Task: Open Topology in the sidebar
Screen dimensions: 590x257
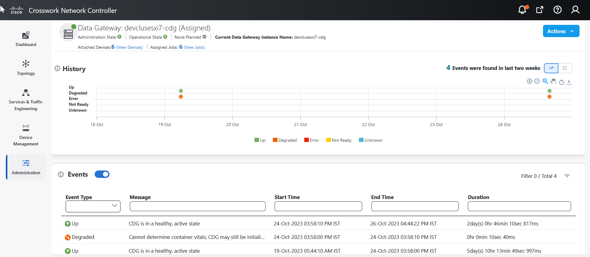Action: coord(26,68)
